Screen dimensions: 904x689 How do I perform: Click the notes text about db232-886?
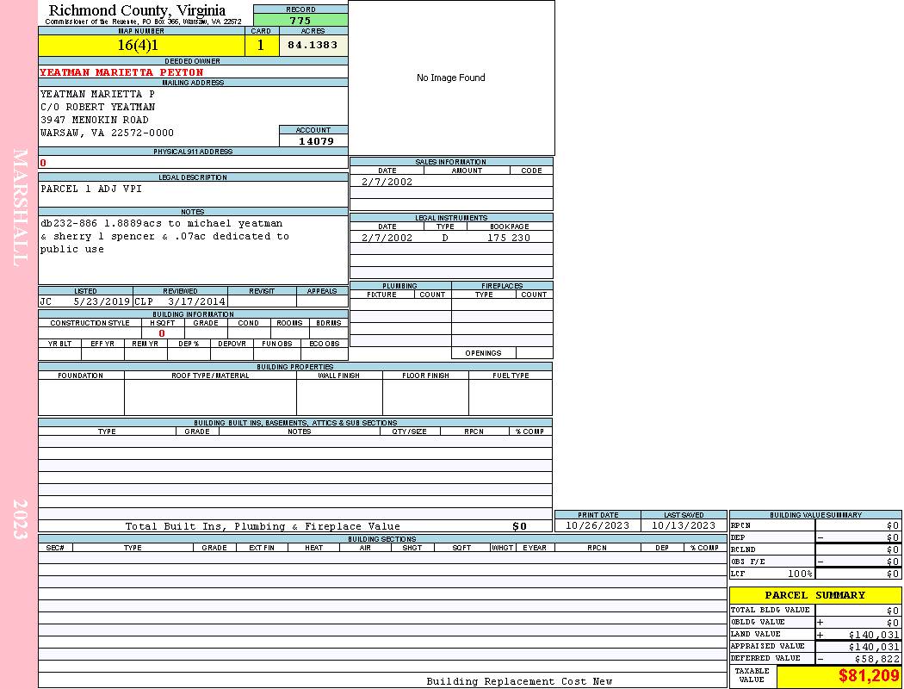pos(164,236)
